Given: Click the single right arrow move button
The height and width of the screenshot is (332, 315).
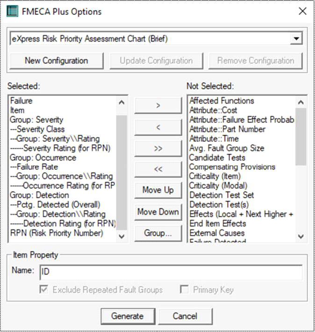Looking at the screenshot, I should pos(158,105).
